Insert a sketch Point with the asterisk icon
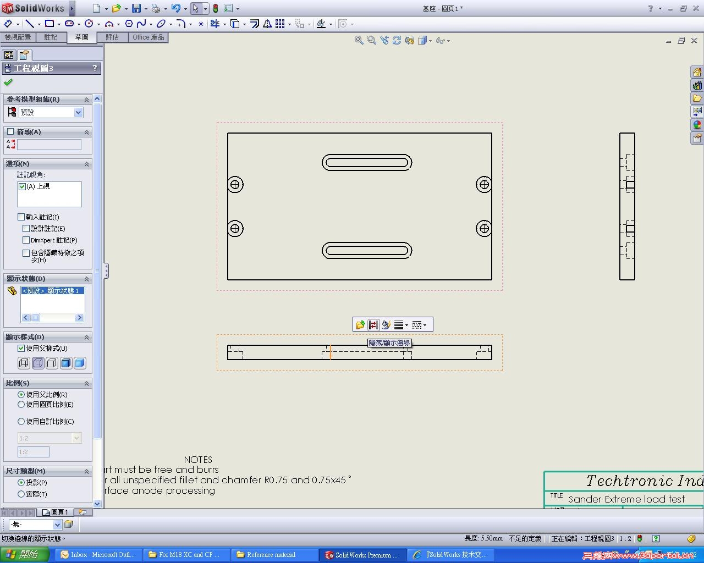 pyautogui.click(x=201, y=24)
